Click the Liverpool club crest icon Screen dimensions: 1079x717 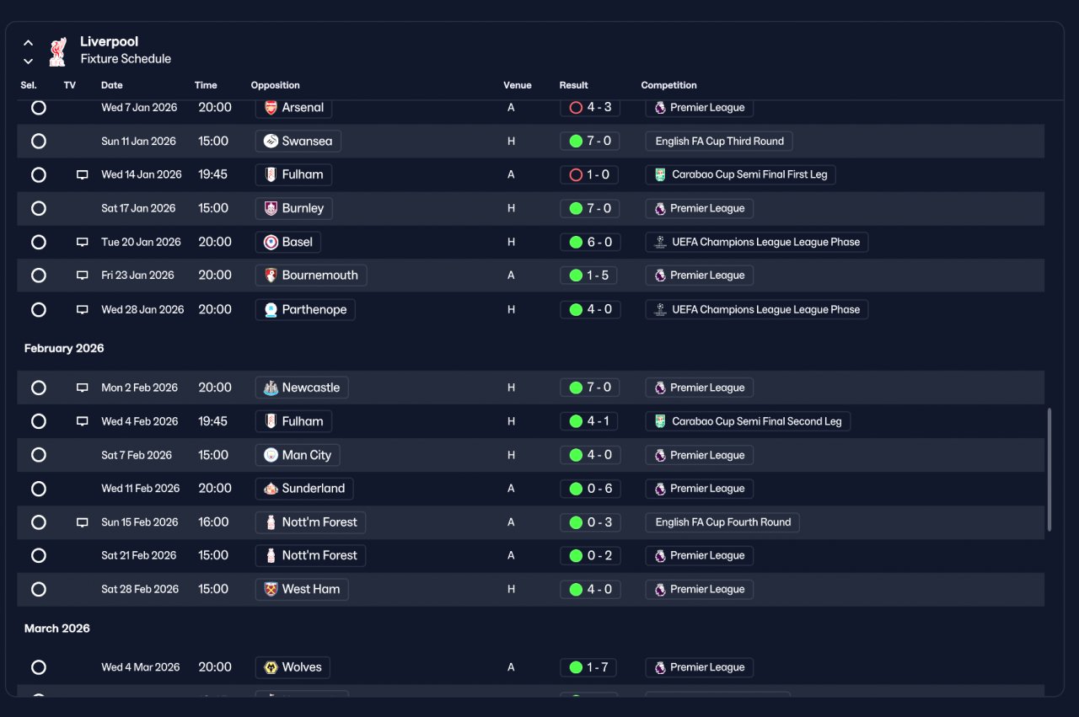point(57,51)
